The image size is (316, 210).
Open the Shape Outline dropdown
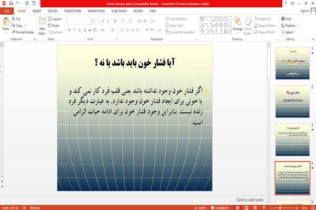265,26
